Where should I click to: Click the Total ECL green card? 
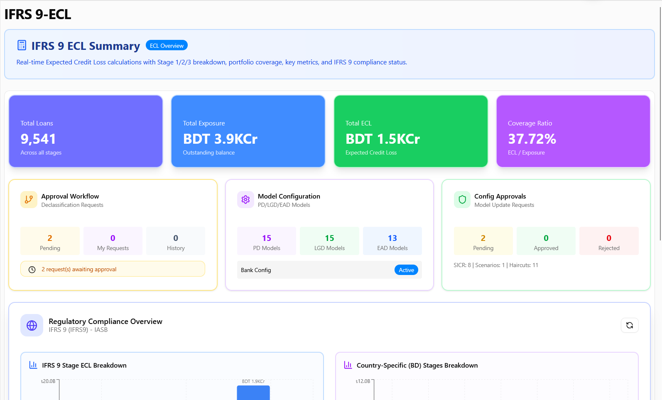pyautogui.click(x=411, y=131)
